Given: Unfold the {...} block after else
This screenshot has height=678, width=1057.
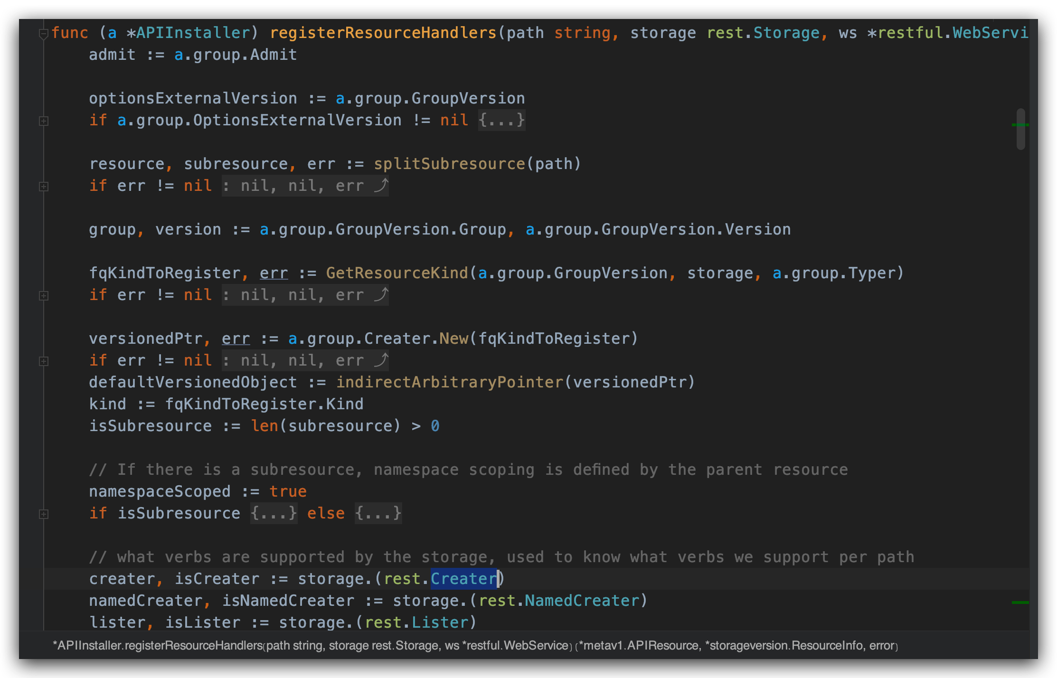Looking at the screenshot, I should [378, 513].
